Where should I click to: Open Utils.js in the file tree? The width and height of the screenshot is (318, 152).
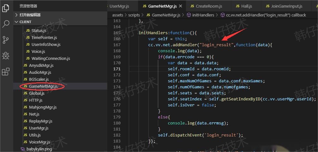60,135
